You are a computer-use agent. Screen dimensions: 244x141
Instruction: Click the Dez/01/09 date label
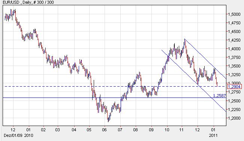(x=13, y=135)
